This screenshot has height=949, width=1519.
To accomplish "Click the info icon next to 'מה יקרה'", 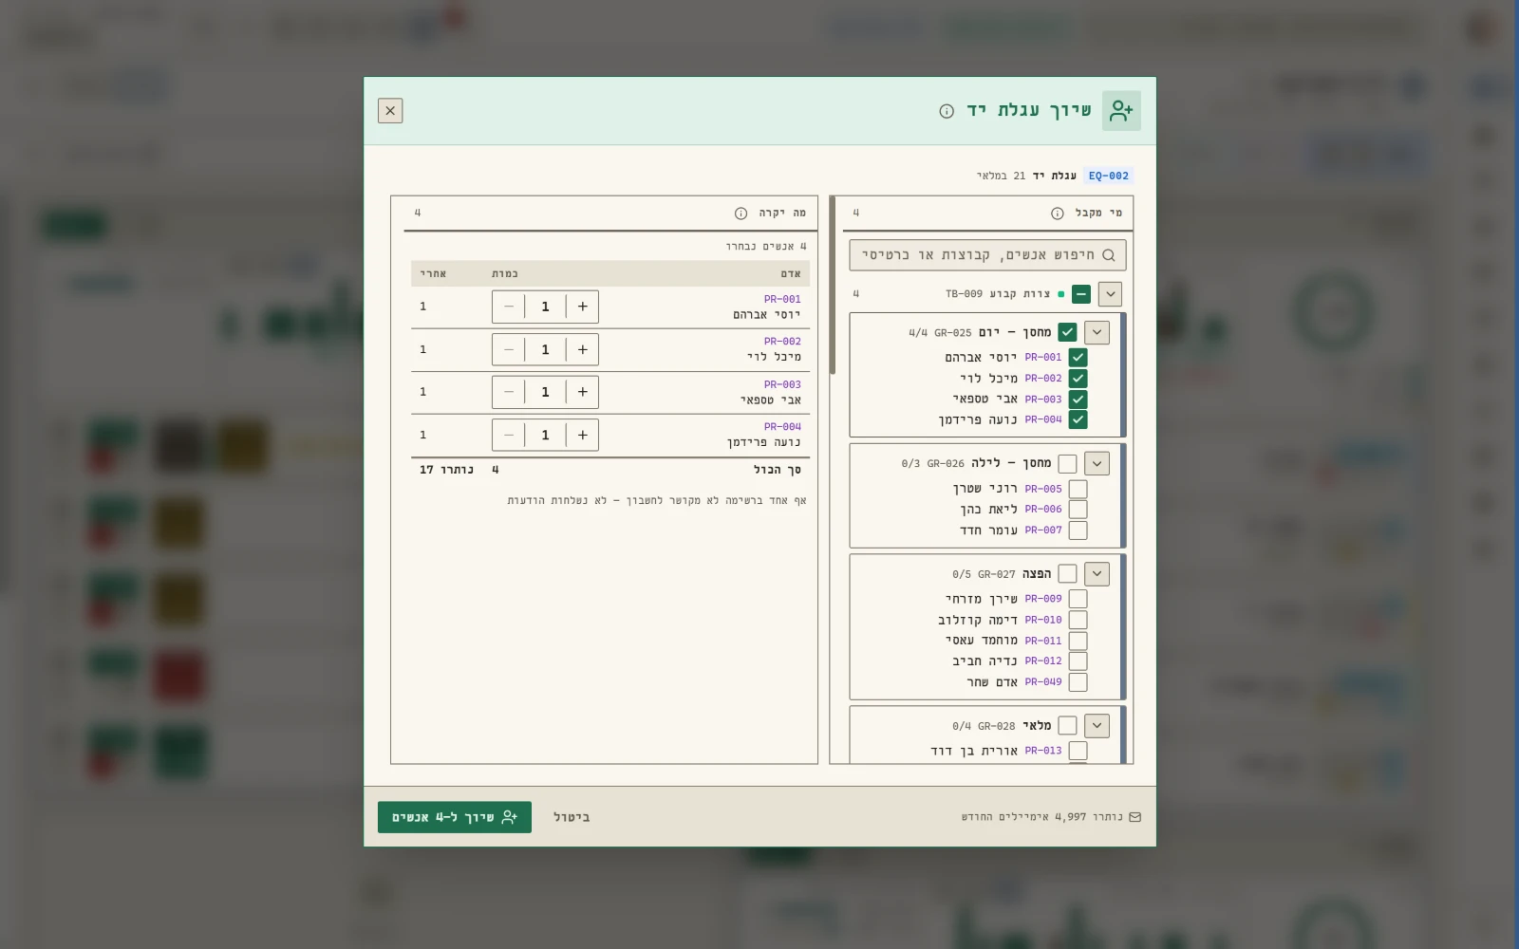I will pos(741,214).
